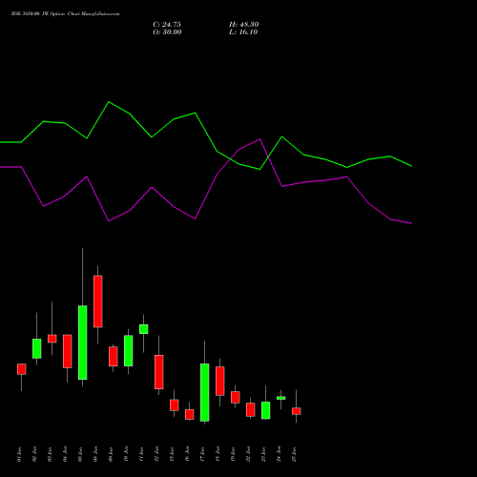The height and width of the screenshot is (477, 477).
Task: Click the tall green candlestick above the 05 date
Action: pyautogui.click(x=83, y=342)
